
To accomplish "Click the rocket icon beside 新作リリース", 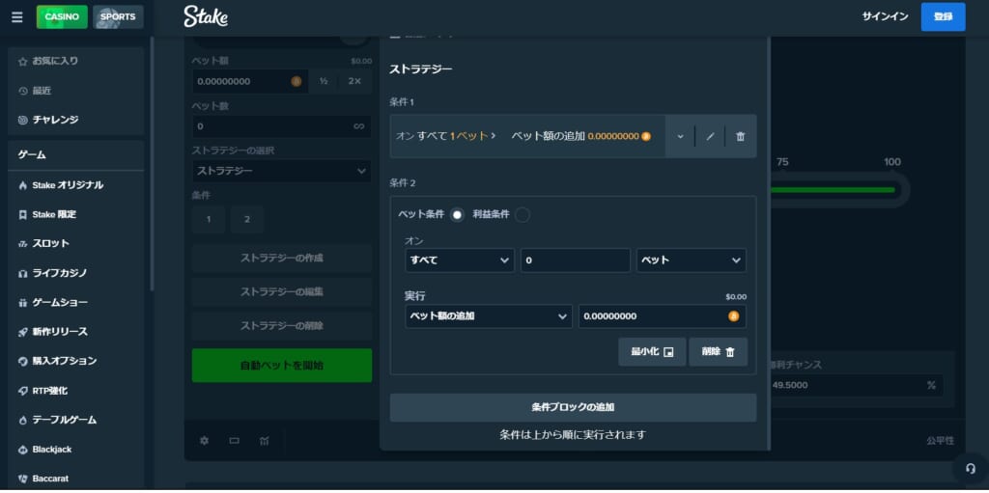I will (x=23, y=332).
